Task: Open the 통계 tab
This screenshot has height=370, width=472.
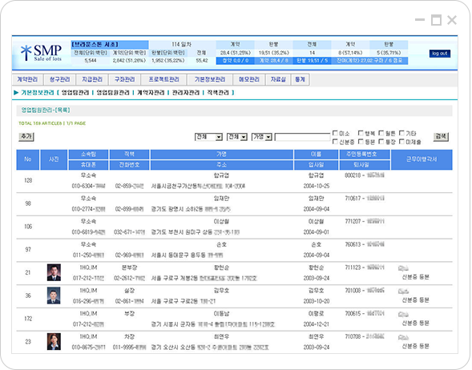Action: pyautogui.click(x=301, y=79)
